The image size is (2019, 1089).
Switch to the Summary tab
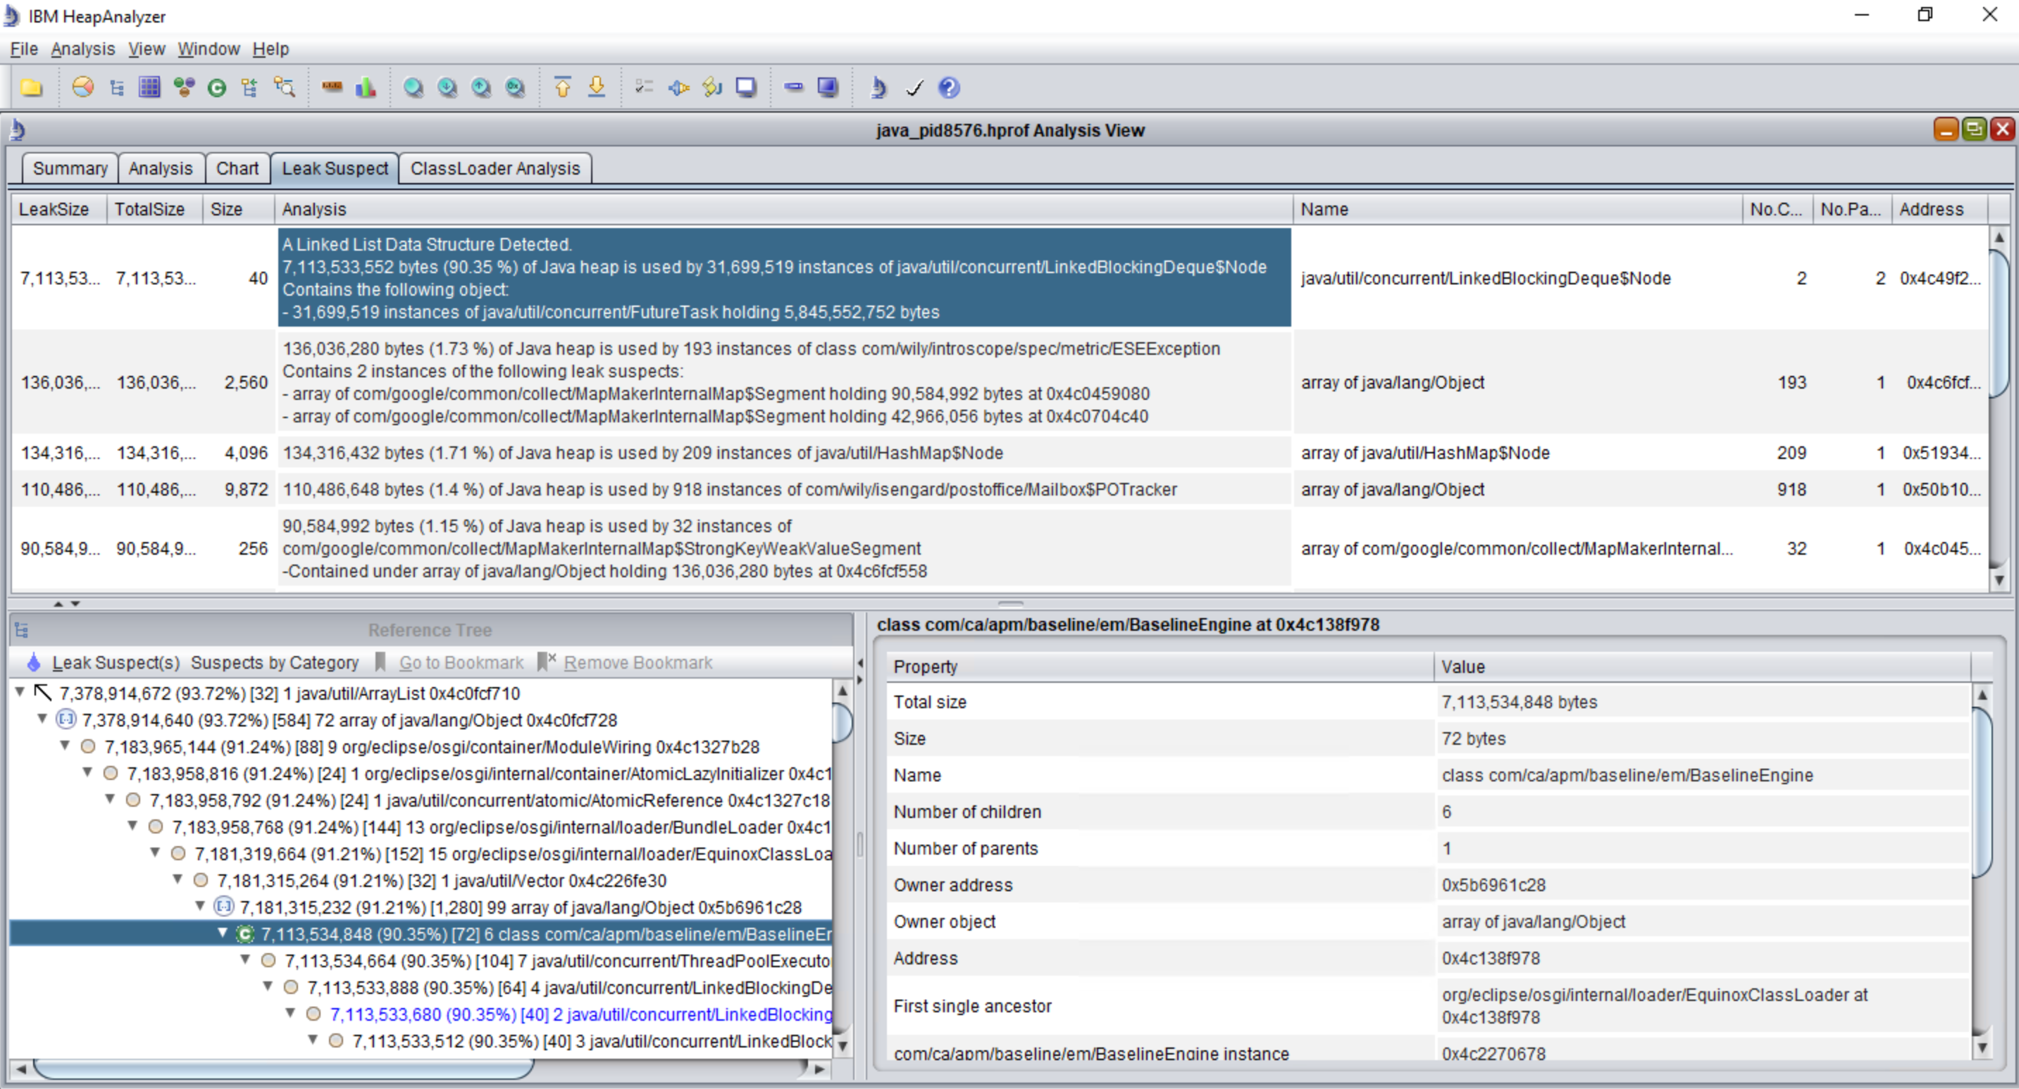(x=70, y=168)
